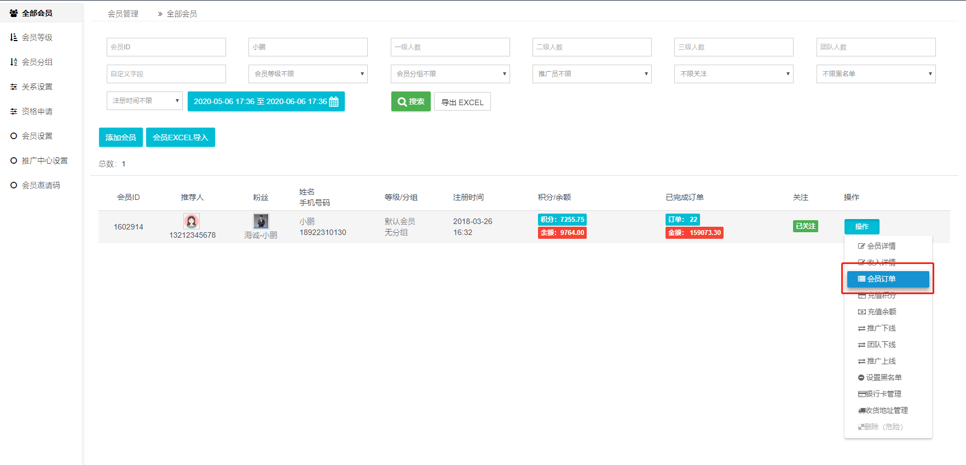Screen dimensions: 966x465
Task: Click the 会员等级 sort icon in sidebar
Action: pyautogui.click(x=14, y=37)
